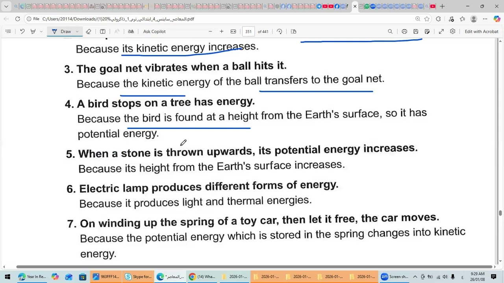
Task: Expand the Draw tool options dropdown
Action: click(77, 31)
